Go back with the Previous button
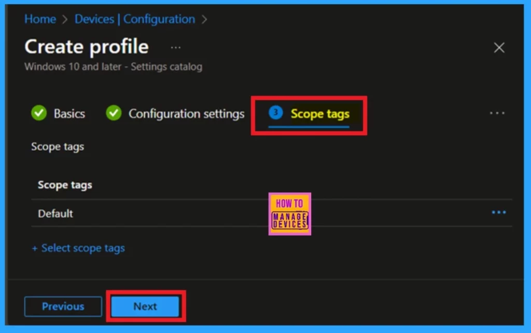531x333 pixels. (x=63, y=306)
